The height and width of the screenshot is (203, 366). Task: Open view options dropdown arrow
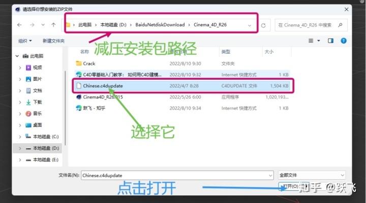[319, 41]
